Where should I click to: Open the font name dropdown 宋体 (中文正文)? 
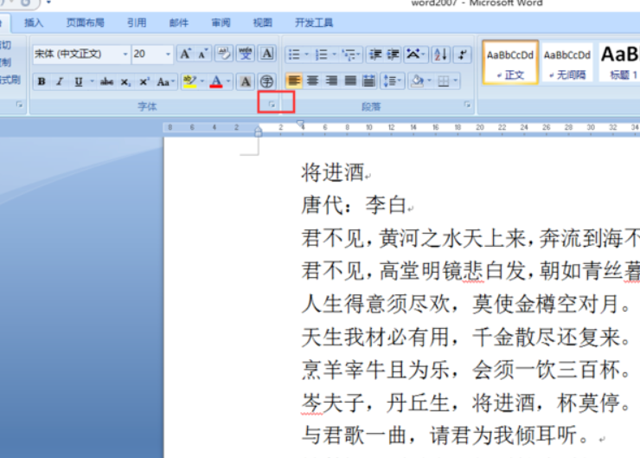pos(125,55)
